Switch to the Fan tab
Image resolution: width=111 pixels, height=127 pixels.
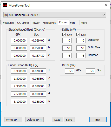click(x=74, y=23)
